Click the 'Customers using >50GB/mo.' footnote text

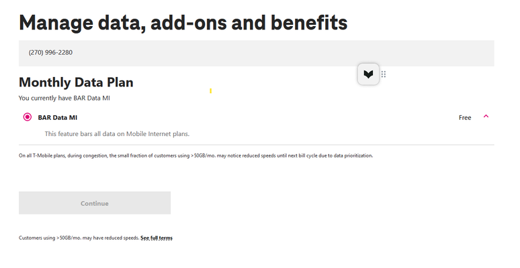click(79, 238)
